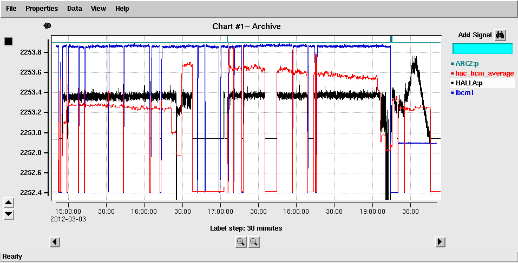Open the Data menu
Screen dimensions: 518x263
[x=74, y=9]
